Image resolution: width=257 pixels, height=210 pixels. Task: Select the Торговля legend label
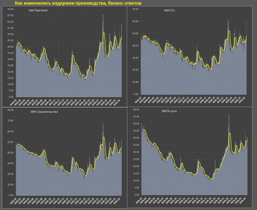pyautogui.click(x=41, y=10)
